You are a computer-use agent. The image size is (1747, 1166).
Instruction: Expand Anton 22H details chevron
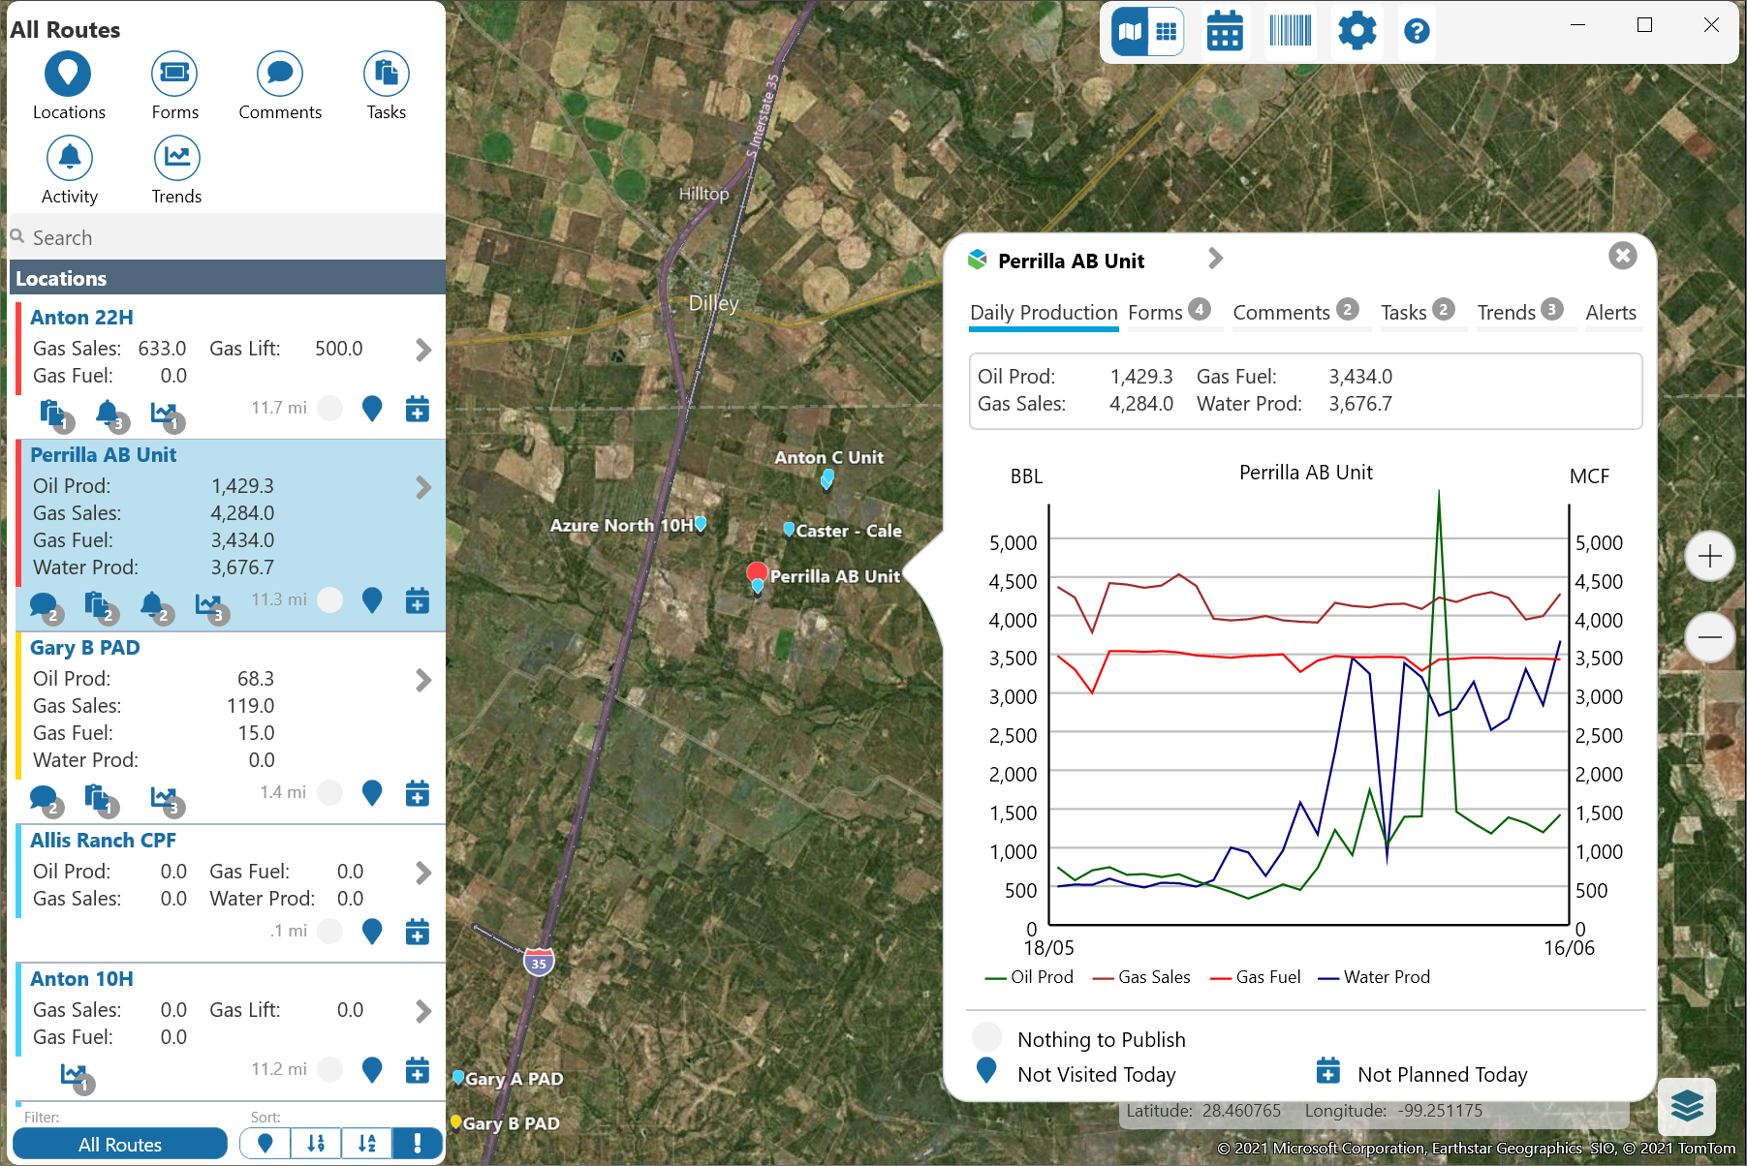[x=423, y=350]
